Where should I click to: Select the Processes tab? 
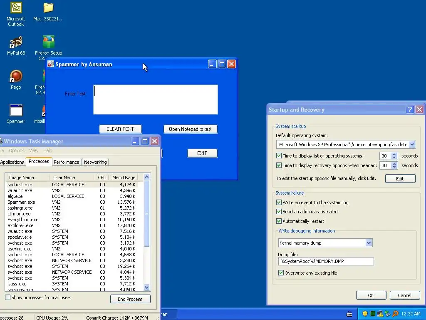point(39,161)
